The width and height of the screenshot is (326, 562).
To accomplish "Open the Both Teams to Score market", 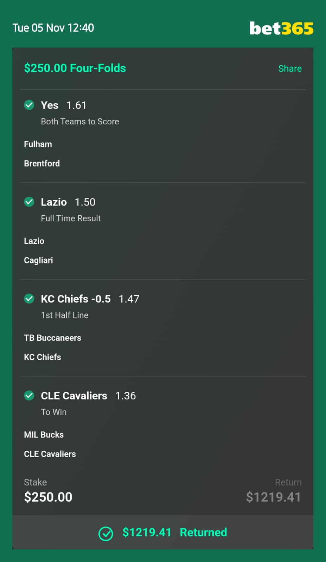I will tap(80, 122).
